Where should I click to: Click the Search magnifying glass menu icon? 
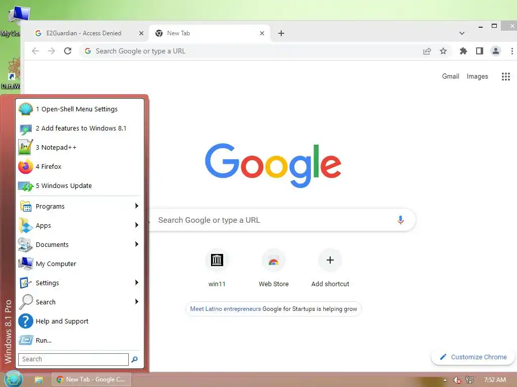click(x=25, y=302)
